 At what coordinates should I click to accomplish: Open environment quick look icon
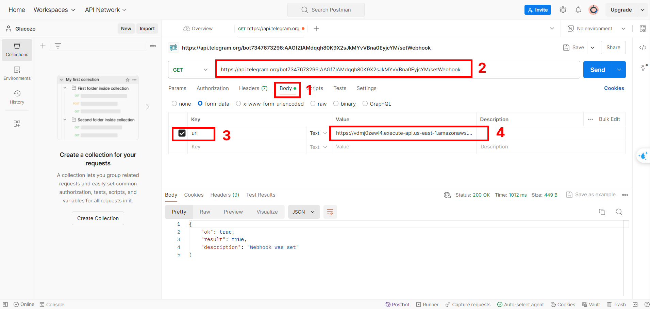(643, 29)
